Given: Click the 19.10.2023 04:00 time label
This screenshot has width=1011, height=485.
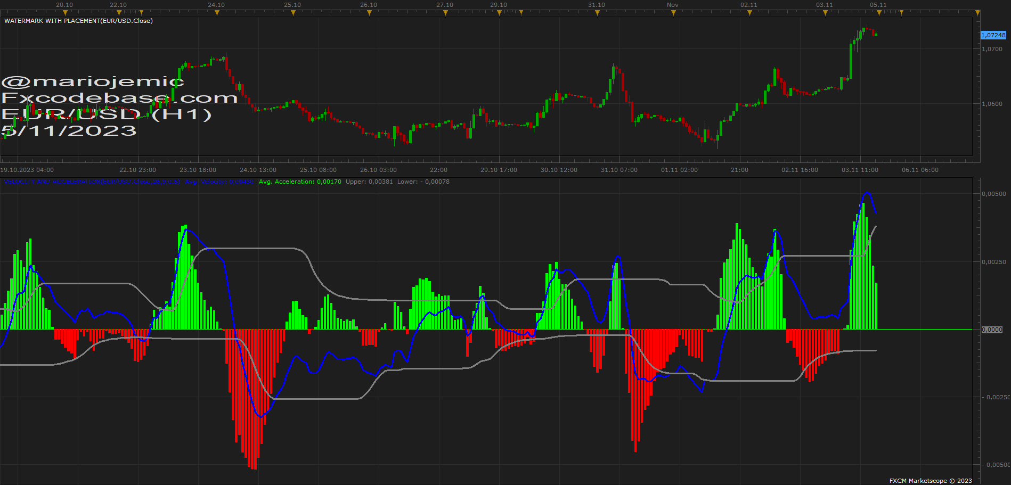Looking at the screenshot, I should coord(27,170).
